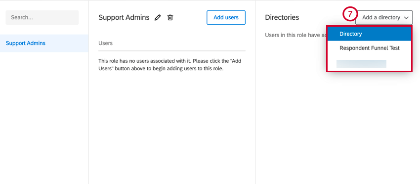The image size is (420, 184).
Task: Click the Add users button
Action: tap(226, 17)
